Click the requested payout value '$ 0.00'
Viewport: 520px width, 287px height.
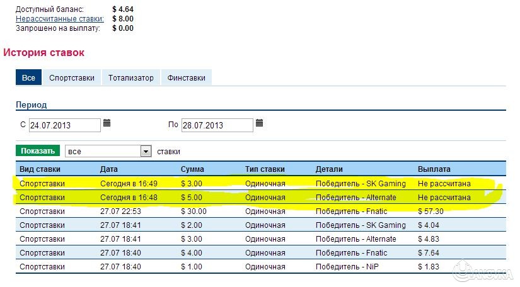click(x=123, y=28)
